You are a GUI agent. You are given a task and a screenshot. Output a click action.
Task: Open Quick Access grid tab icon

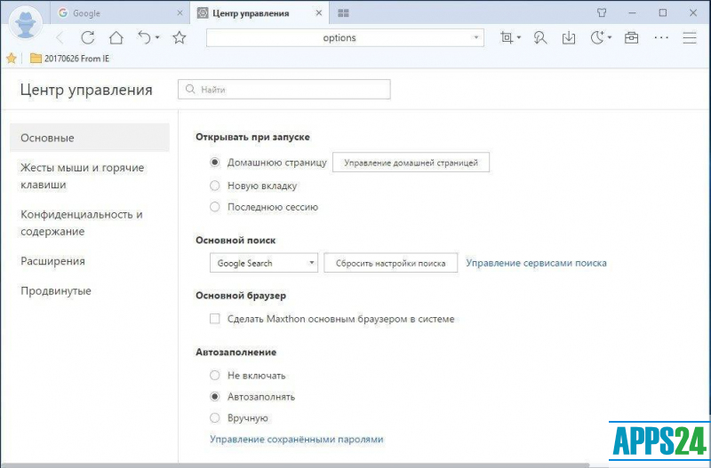coord(343,13)
